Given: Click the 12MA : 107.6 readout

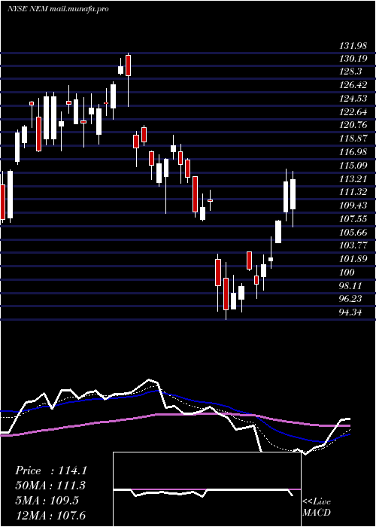Looking at the screenshot, I should coord(50,515).
